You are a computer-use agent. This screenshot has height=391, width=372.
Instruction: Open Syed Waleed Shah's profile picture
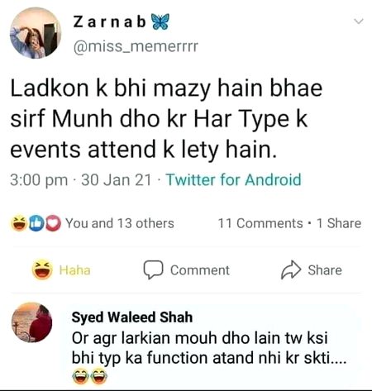(31, 322)
